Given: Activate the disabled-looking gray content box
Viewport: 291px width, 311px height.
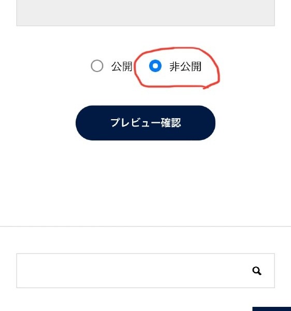Looking at the screenshot, I should (x=146, y=12).
